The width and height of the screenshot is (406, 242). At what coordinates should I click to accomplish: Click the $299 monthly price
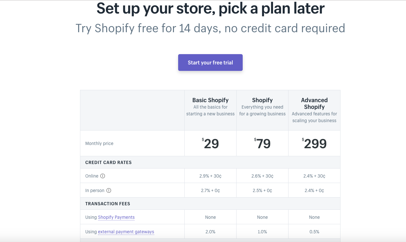coord(314,143)
